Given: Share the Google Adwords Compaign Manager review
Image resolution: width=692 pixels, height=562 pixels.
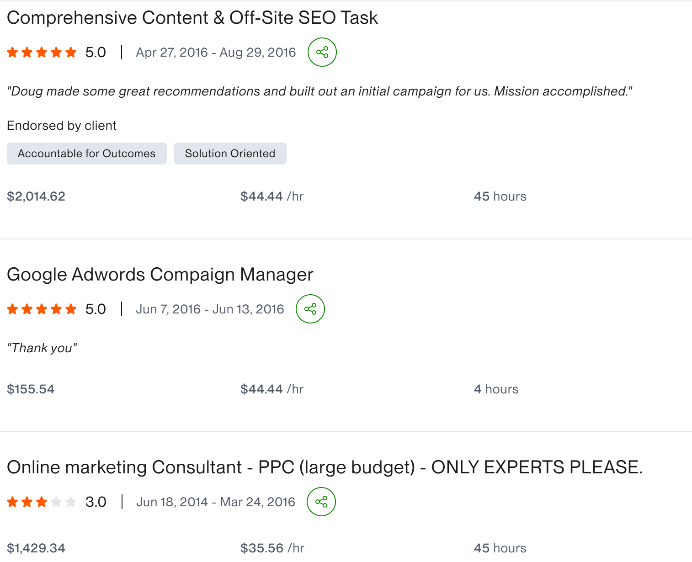Looking at the screenshot, I should coord(310,309).
